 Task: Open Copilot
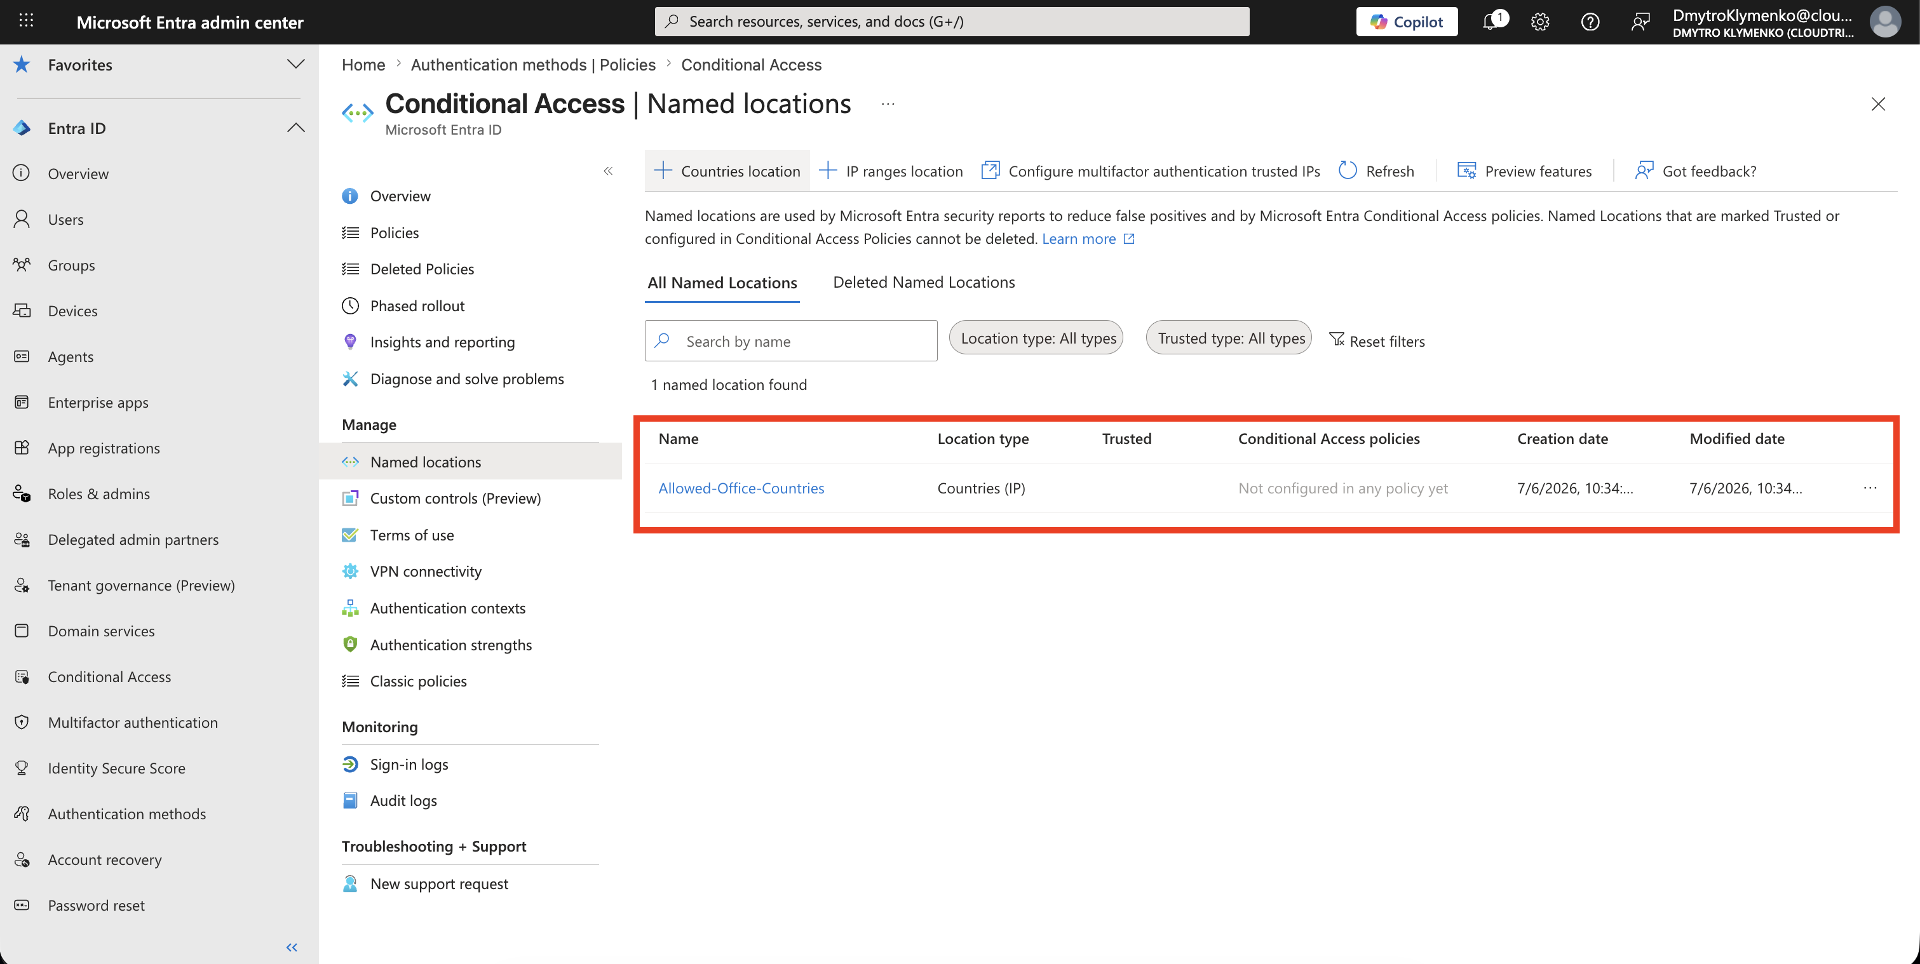coord(1407,22)
